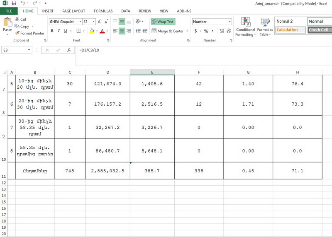Screen dimensions: 332x237
Task: Select the total cell showing 2,885,032.5
Action: (x=107, y=171)
